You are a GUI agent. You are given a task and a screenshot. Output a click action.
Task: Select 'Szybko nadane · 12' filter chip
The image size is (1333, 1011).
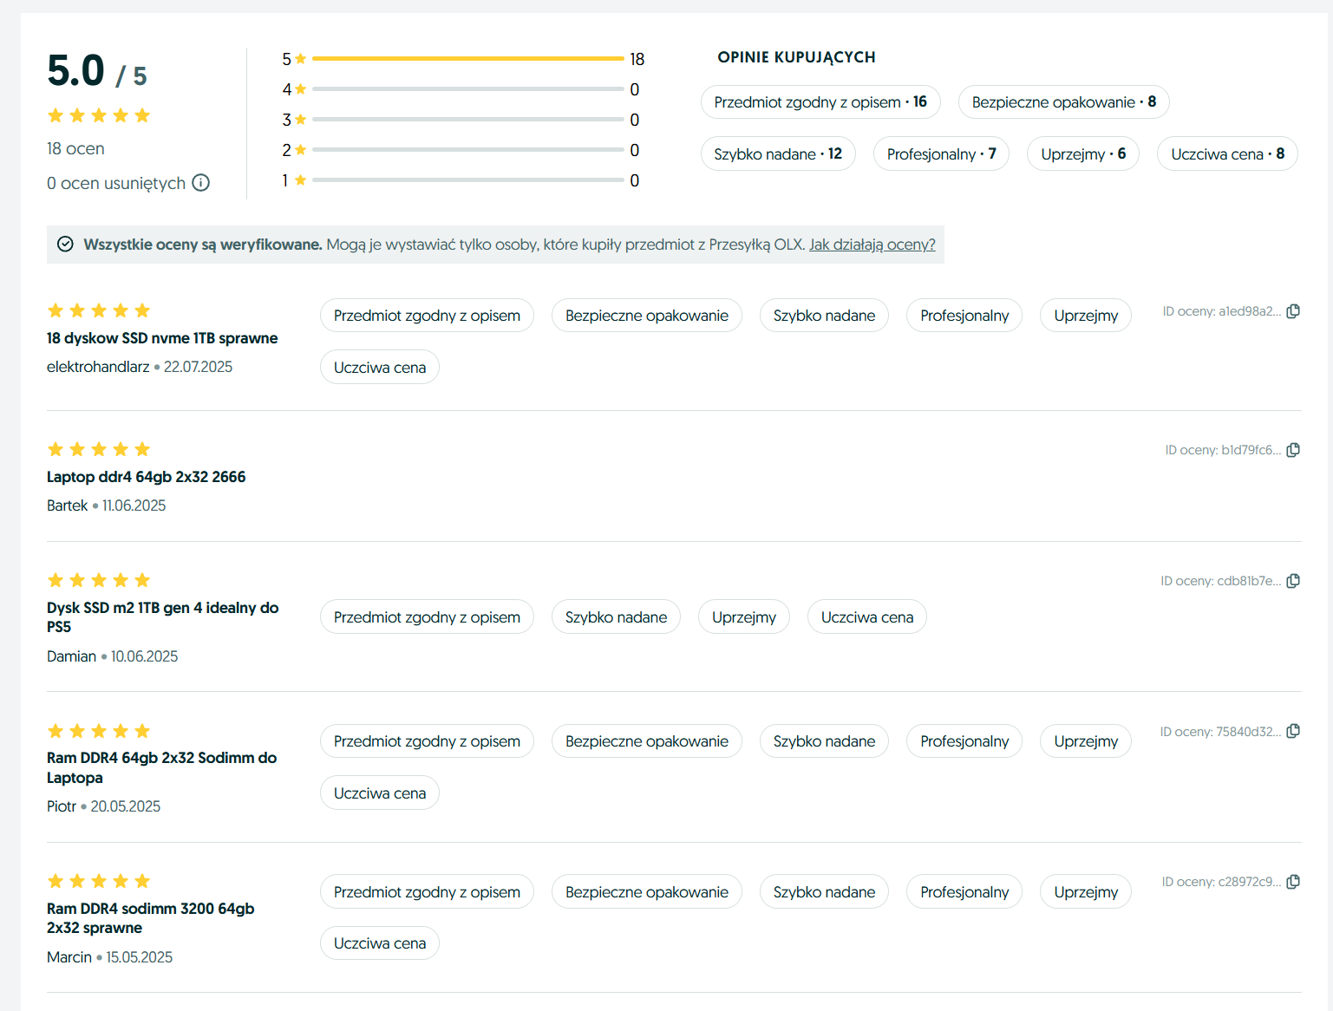777,154
